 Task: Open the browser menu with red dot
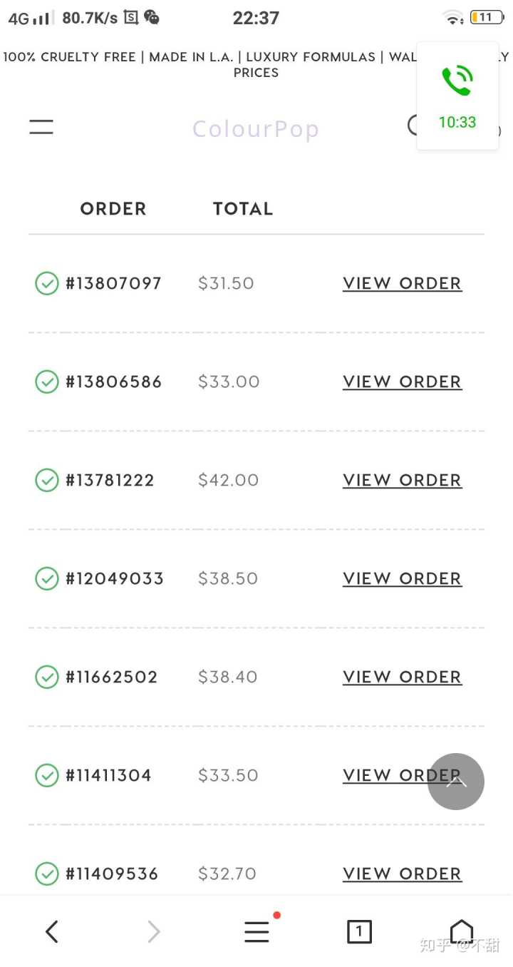256,931
